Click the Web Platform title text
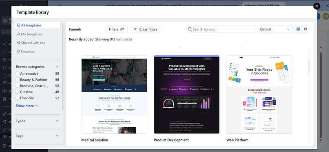 (x=237, y=140)
